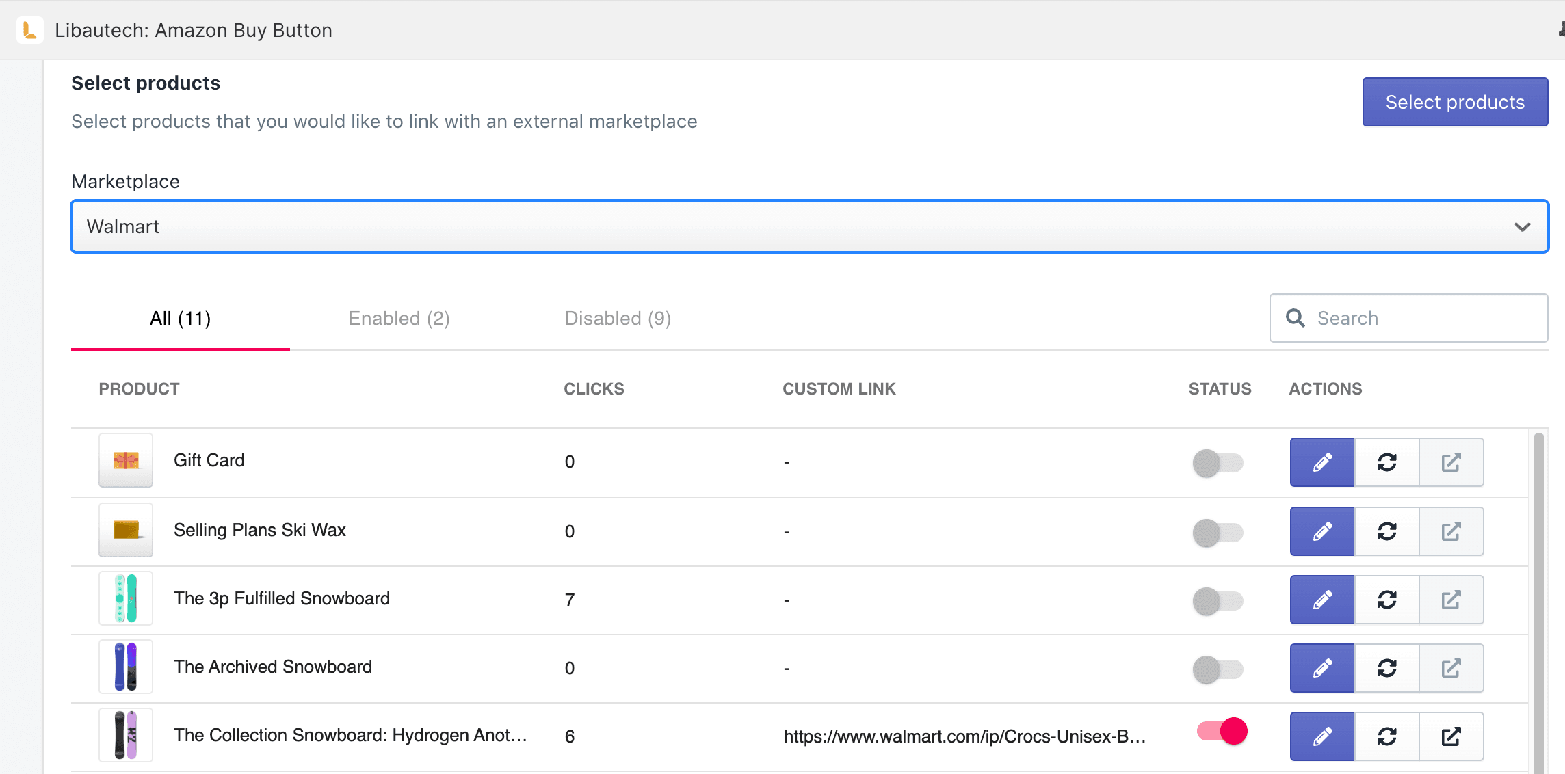1565x774 pixels.
Task: Click the STATUS column header
Action: pyautogui.click(x=1220, y=389)
